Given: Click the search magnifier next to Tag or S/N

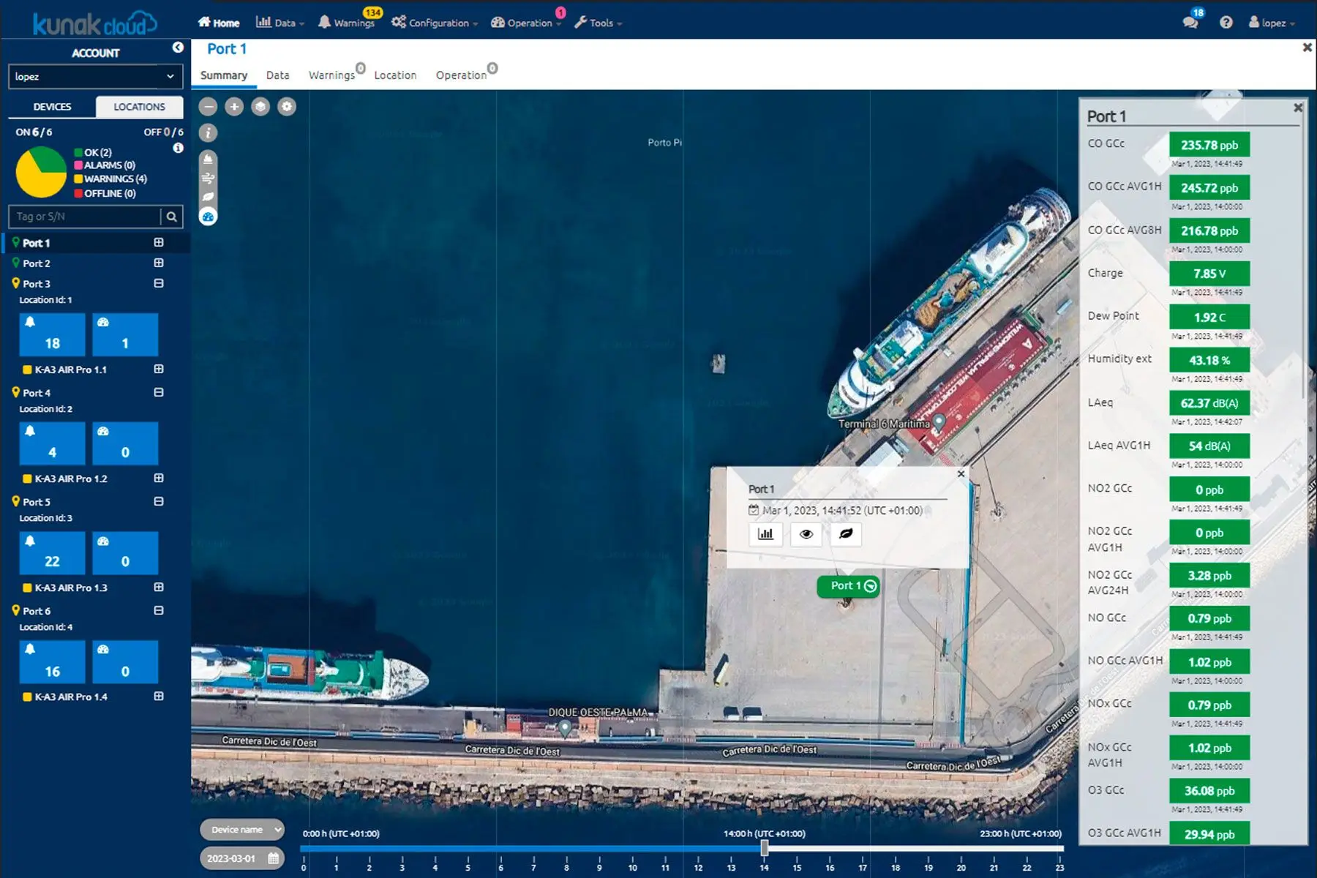Looking at the screenshot, I should [x=171, y=217].
